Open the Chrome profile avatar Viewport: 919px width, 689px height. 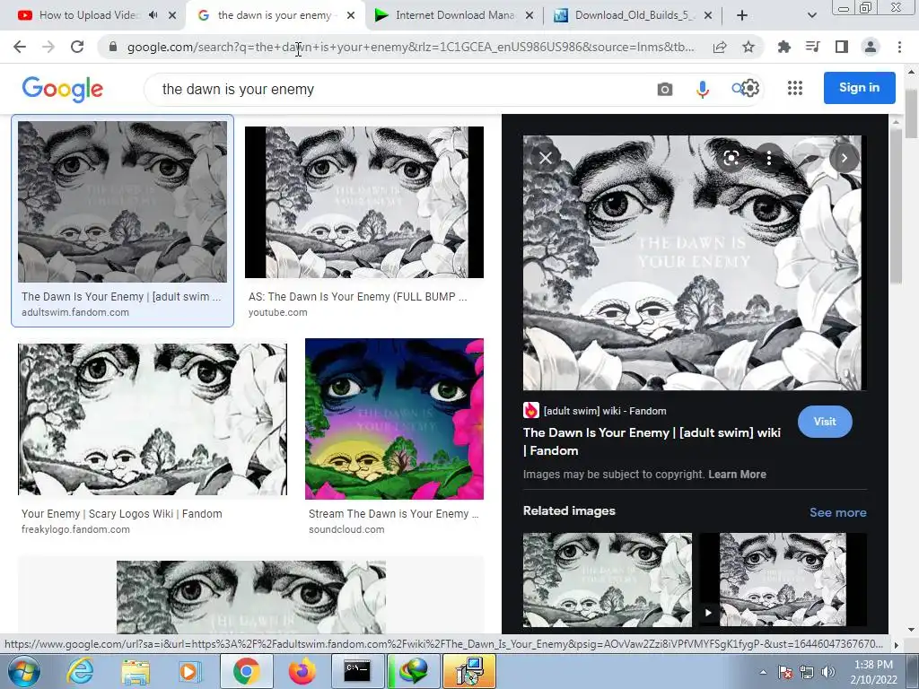coord(871,47)
